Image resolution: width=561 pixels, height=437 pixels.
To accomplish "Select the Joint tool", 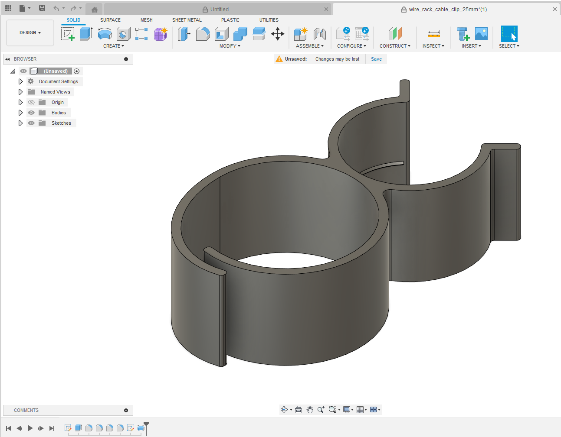I will coord(319,34).
